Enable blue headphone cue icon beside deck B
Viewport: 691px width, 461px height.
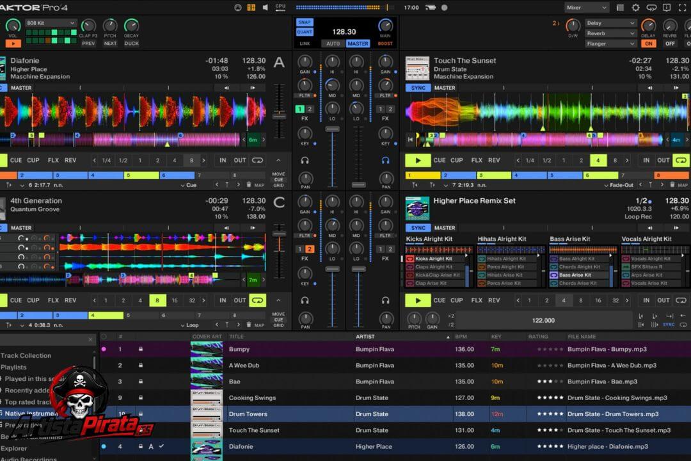click(386, 161)
